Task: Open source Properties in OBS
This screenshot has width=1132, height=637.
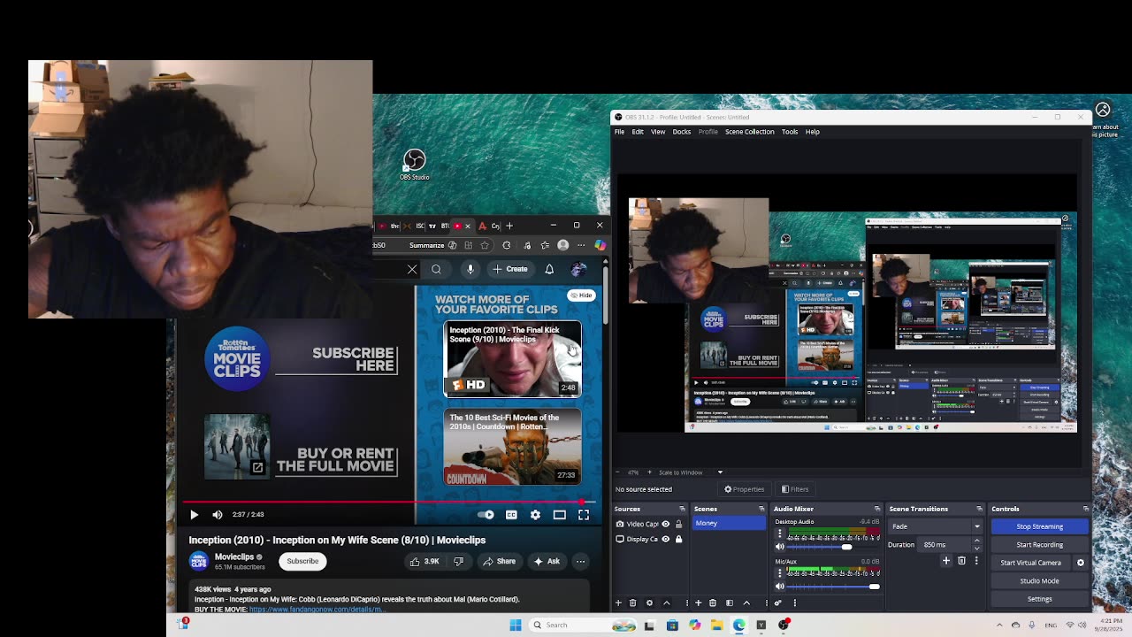Action: coord(744,489)
